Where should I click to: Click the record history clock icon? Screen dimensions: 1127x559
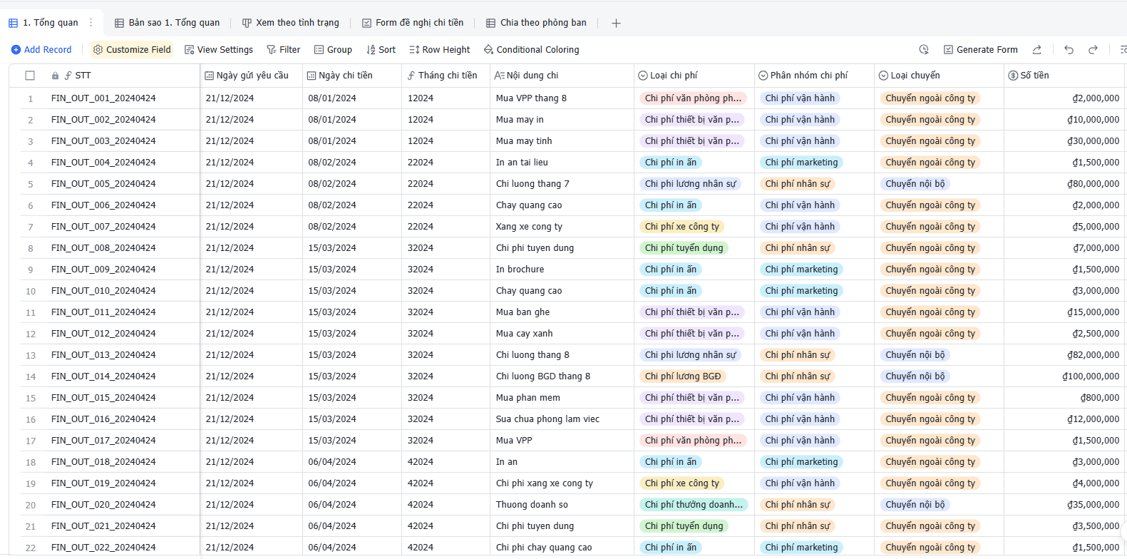click(924, 50)
